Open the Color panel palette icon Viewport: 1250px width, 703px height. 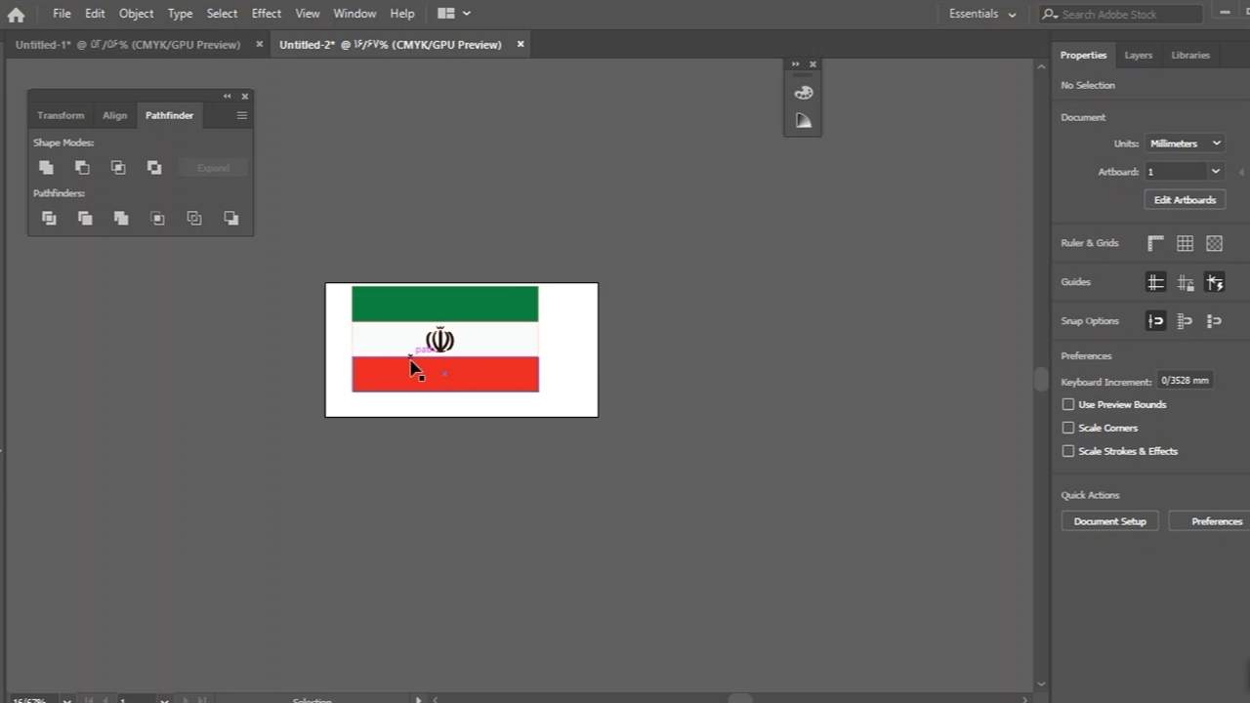click(803, 93)
